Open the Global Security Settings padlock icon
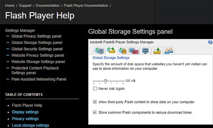The width and height of the screenshot is (213, 128). tap(123, 51)
